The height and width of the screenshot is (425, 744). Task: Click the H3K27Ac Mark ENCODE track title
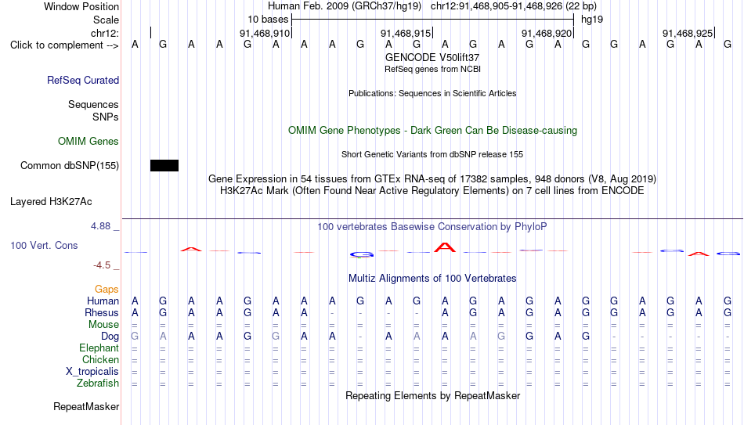pos(432,191)
